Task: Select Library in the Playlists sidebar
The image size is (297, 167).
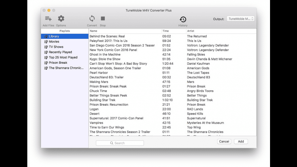Action: point(54,36)
